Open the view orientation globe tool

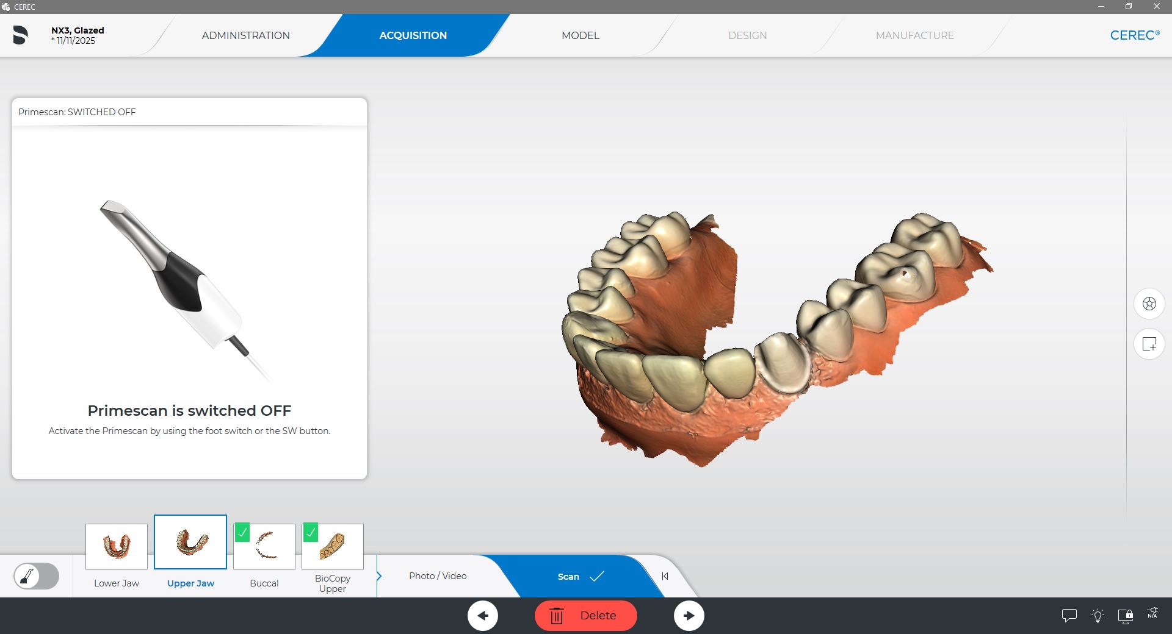point(1149,304)
